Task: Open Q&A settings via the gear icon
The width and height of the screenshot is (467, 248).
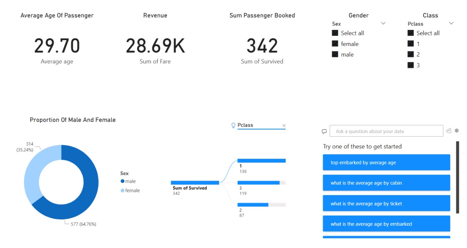Action: tap(457, 131)
